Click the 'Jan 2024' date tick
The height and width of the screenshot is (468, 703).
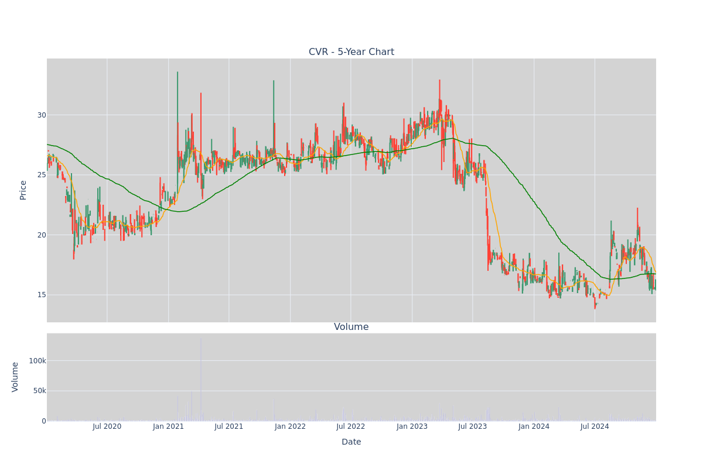(x=534, y=426)
